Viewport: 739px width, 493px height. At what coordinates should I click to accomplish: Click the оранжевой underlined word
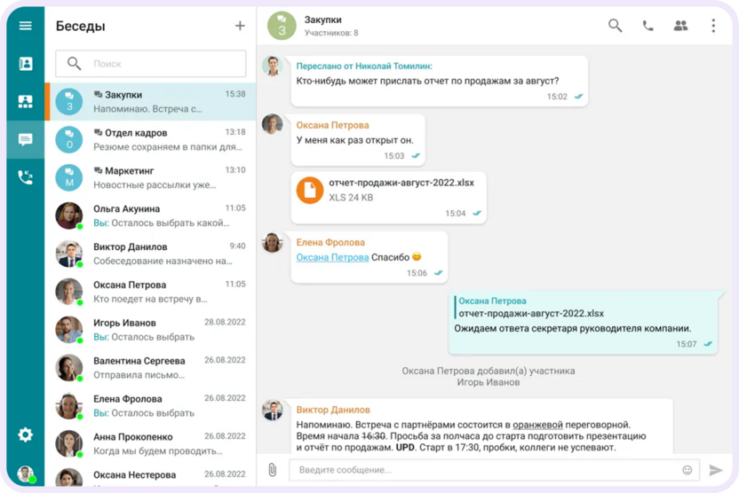[x=537, y=425]
